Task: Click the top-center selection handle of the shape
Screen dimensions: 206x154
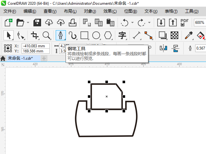Action: tap(107, 82)
